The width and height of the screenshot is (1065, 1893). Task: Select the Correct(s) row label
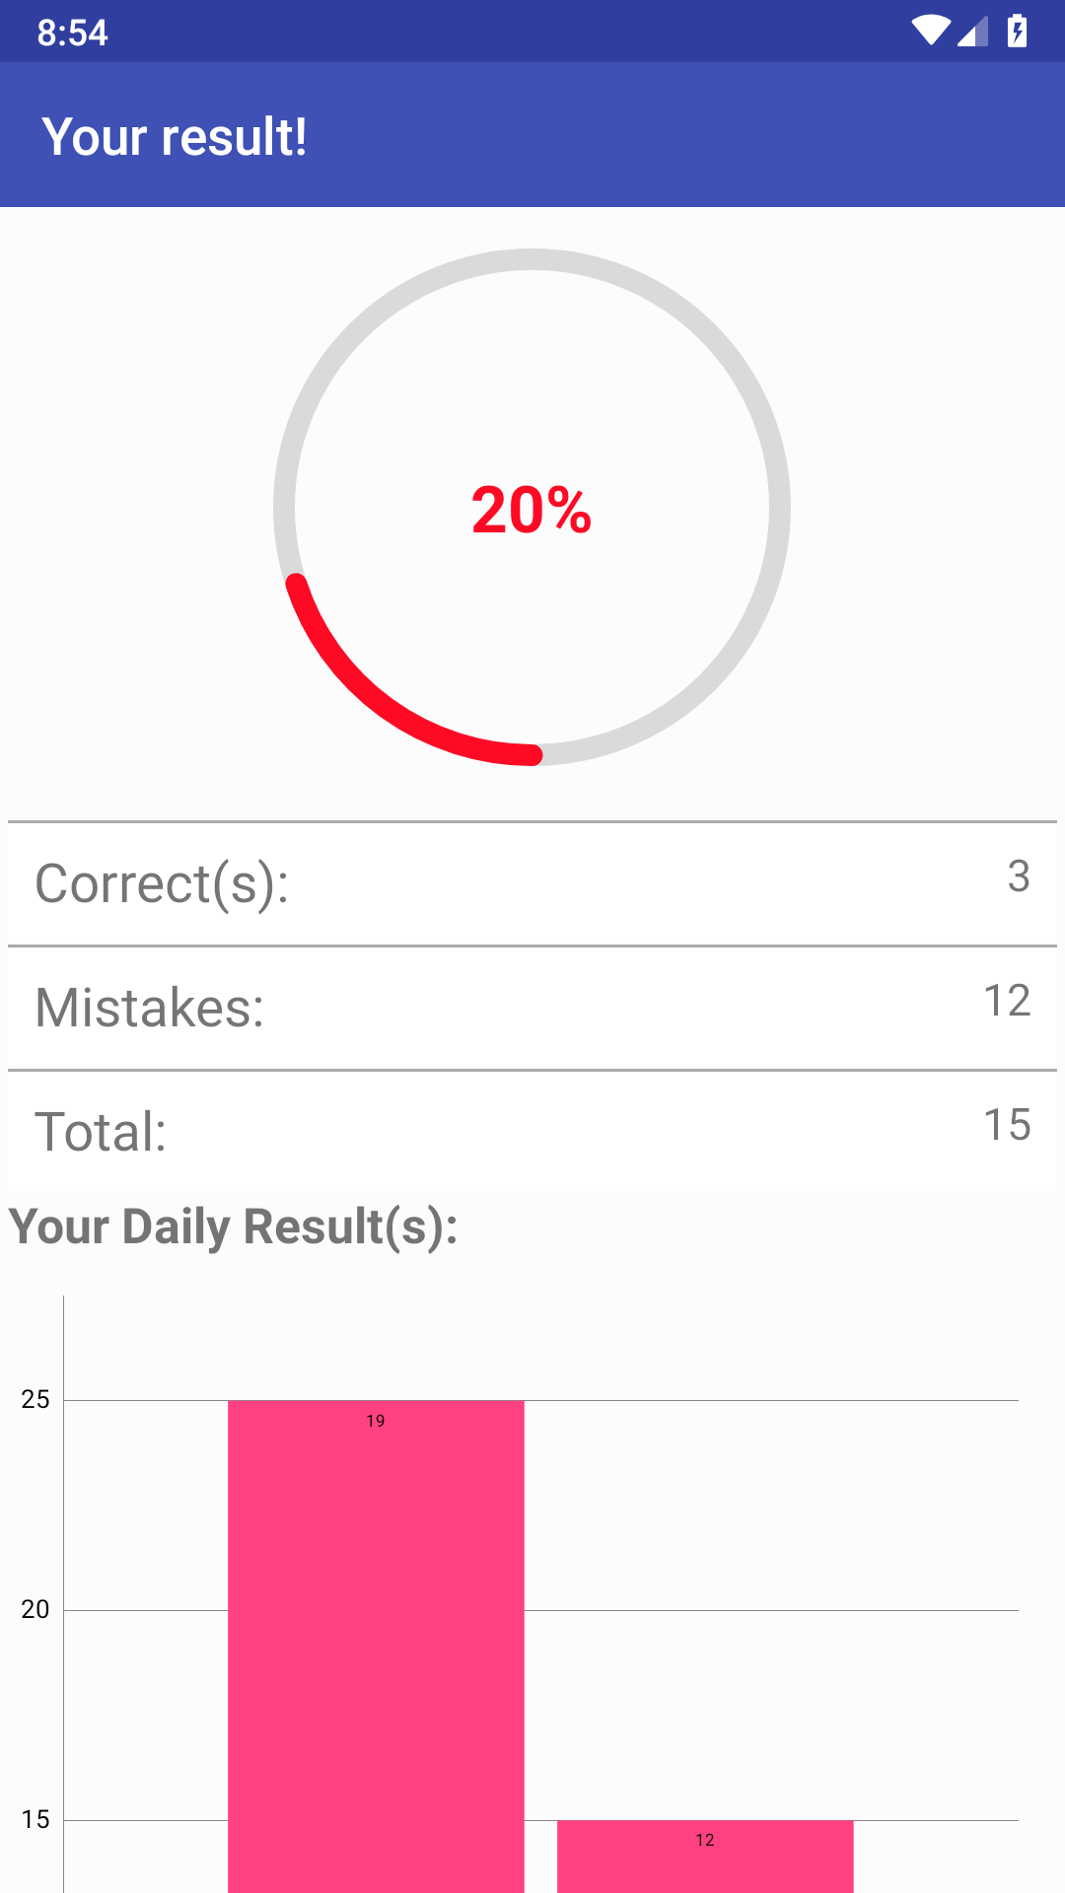click(x=162, y=883)
